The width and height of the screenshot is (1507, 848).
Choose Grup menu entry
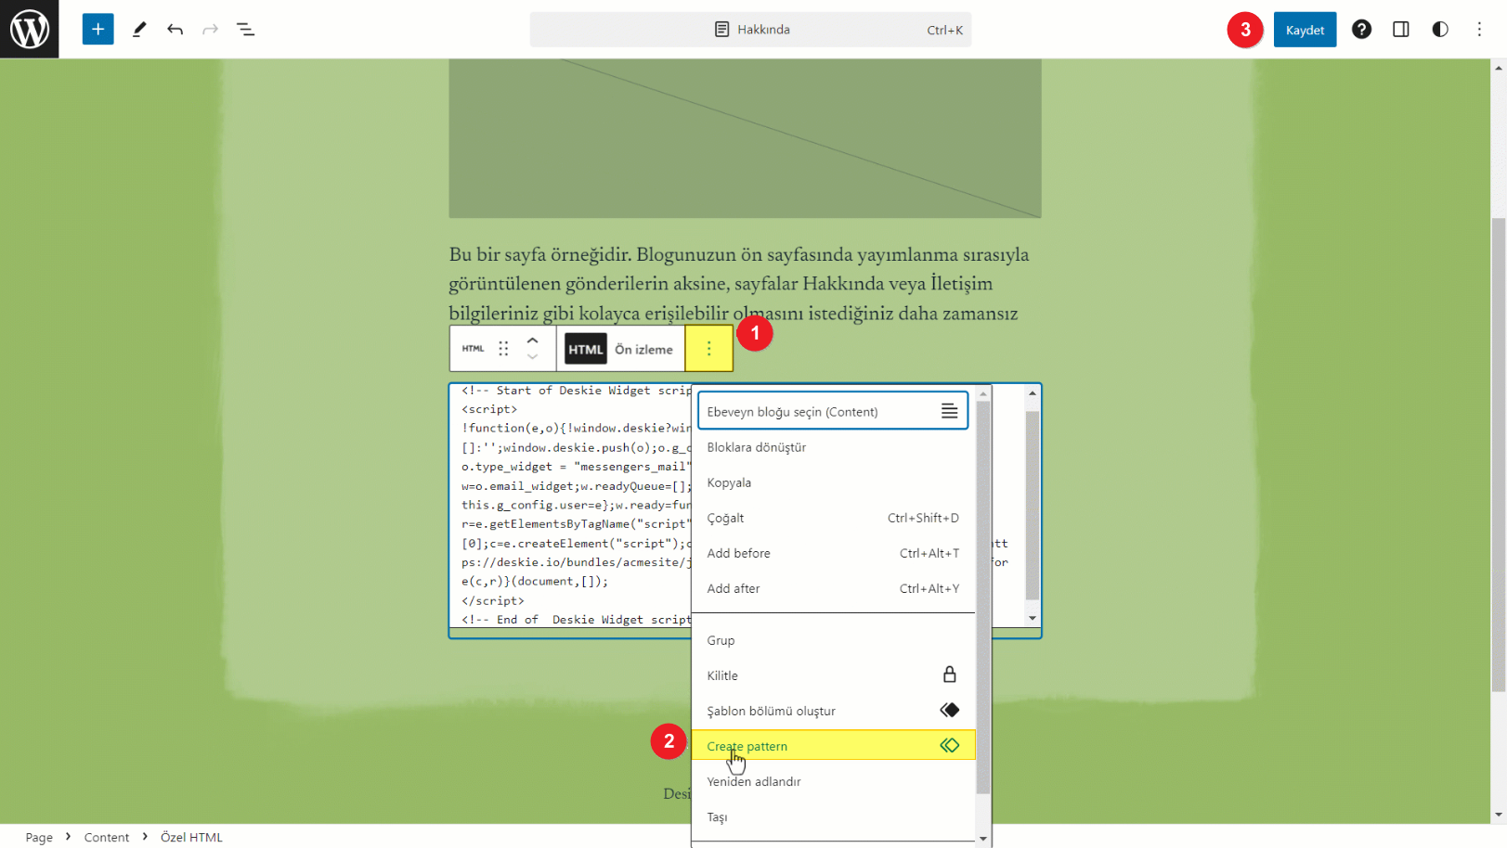tap(833, 640)
